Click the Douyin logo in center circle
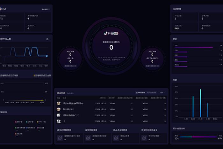The height and width of the screenshot is (149, 223). pos(106,33)
